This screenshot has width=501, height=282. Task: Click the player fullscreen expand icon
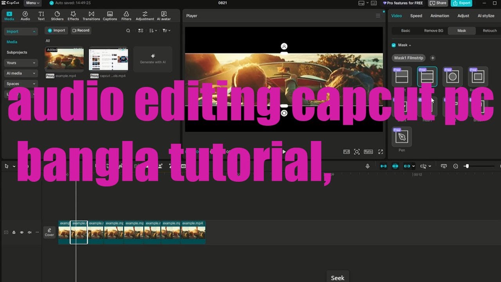click(380, 152)
